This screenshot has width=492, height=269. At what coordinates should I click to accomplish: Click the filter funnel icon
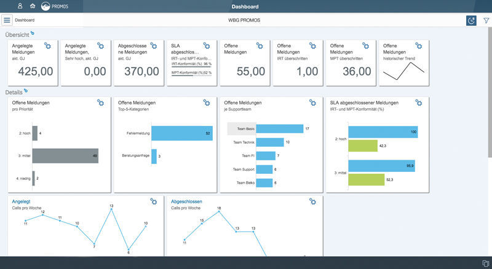point(486,20)
